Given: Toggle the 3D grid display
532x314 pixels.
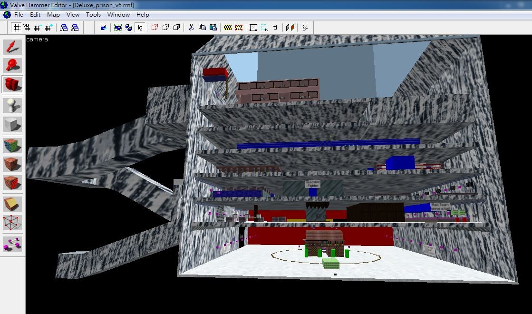Looking at the screenshot, I should click(x=27, y=28).
